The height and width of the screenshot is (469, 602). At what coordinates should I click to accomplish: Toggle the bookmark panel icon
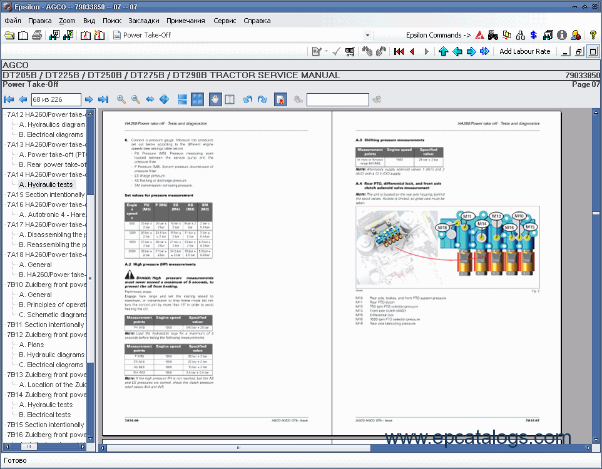(x=280, y=100)
